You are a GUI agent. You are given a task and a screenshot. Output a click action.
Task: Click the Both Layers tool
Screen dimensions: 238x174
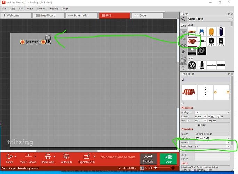[x=48, y=158]
